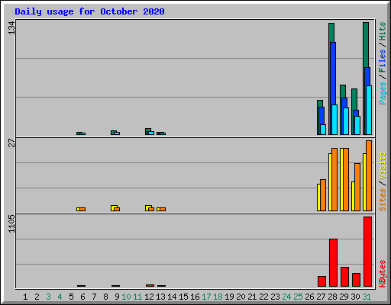Click green day label 10 on the x-axis

[126, 297]
